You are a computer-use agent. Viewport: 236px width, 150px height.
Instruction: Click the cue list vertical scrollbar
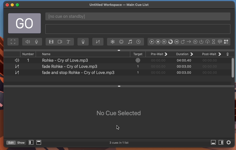tap(233, 68)
